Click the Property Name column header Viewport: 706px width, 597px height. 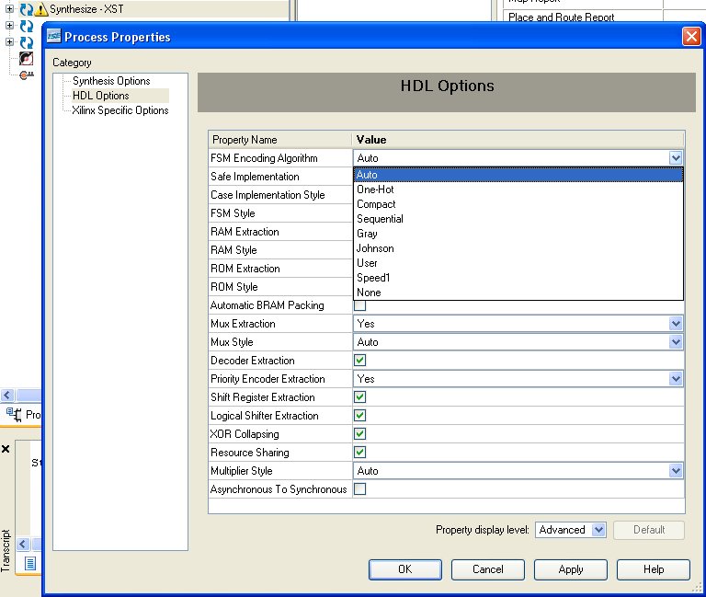click(x=280, y=140)
